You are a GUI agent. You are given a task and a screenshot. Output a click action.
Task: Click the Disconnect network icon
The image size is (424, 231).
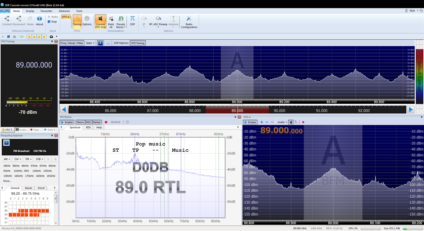click(19, 20)
